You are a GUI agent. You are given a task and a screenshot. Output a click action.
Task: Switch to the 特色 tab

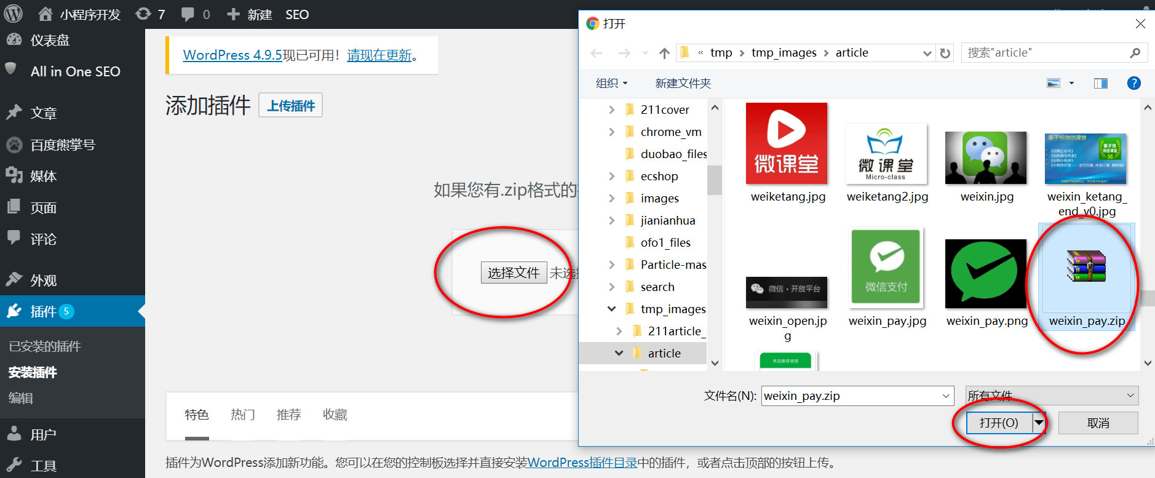[x=197, y=415]
